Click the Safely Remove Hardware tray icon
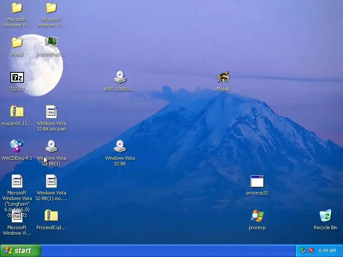343x257 pixels. point(303,251)
